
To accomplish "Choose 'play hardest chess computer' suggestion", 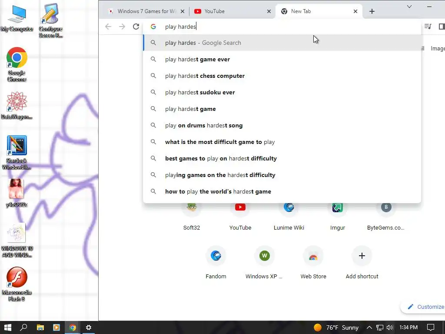I will (282, 76).
